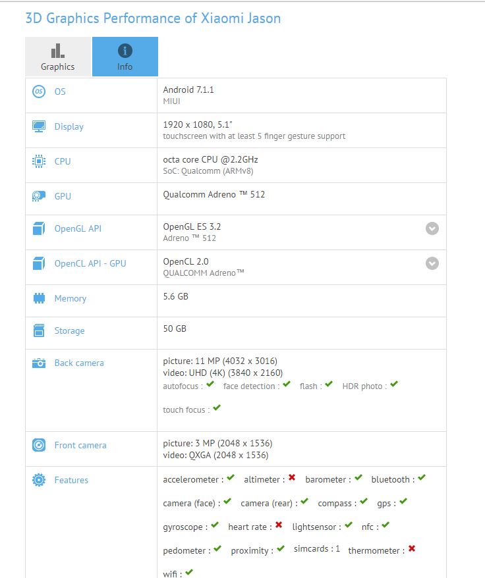Click the Back camera icon
Screen dimensions: 485x578
pyautogui.click(x=39, y=363)
